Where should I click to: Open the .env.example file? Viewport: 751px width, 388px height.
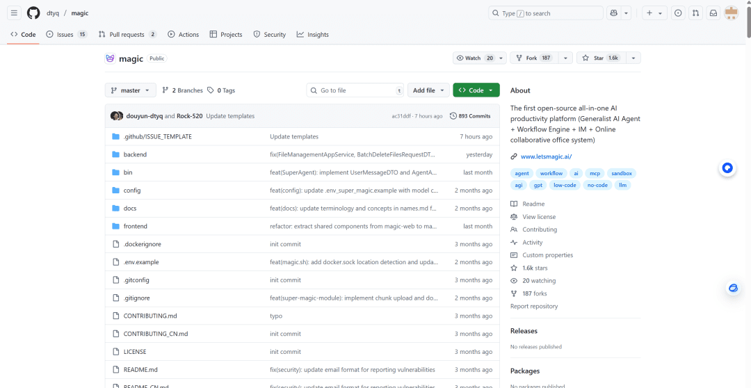(x=141, y=262)
